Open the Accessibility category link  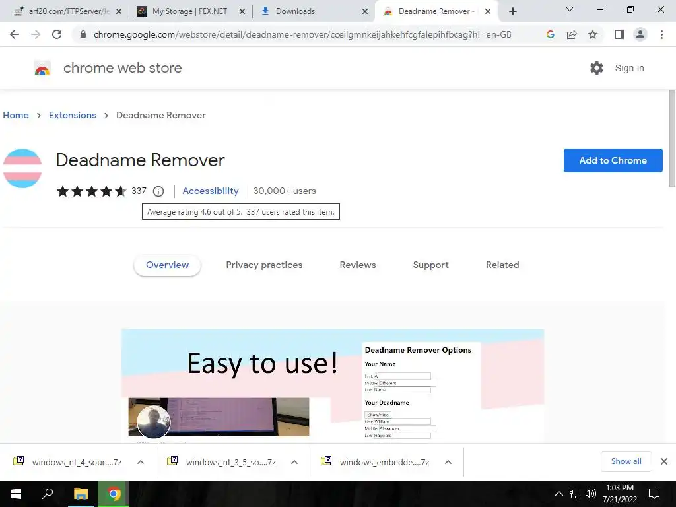[211, 191]
